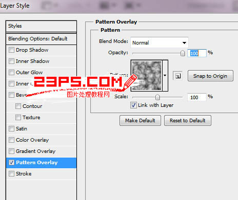Tick the Inner Glow checkbox
This screenshot has width=238, height=200.
(x=11, y=84)
